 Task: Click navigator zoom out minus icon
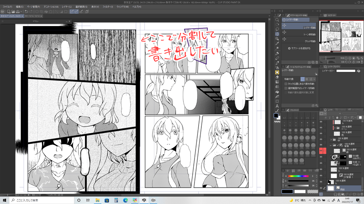[x=346, y=58]
